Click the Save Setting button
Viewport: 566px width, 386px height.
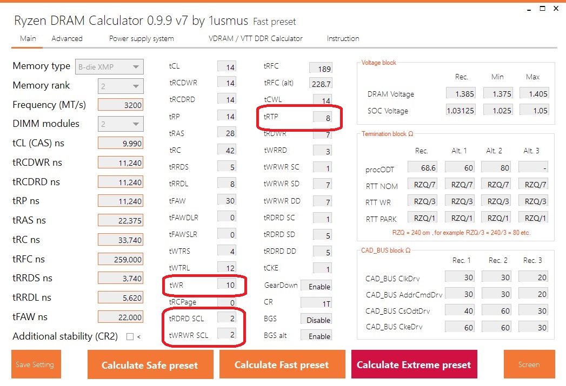[36, 364]
